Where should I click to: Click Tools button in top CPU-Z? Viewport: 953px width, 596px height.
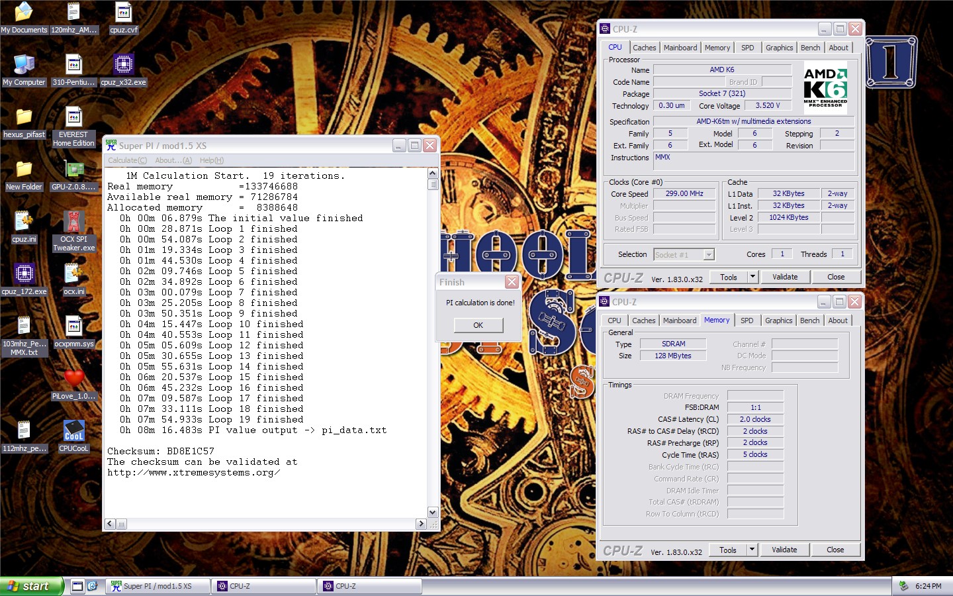(x=729, y=277)
